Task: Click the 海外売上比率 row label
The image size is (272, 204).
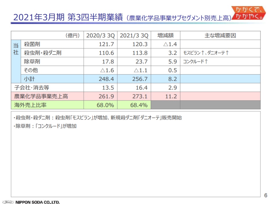Action: point(30,105)
